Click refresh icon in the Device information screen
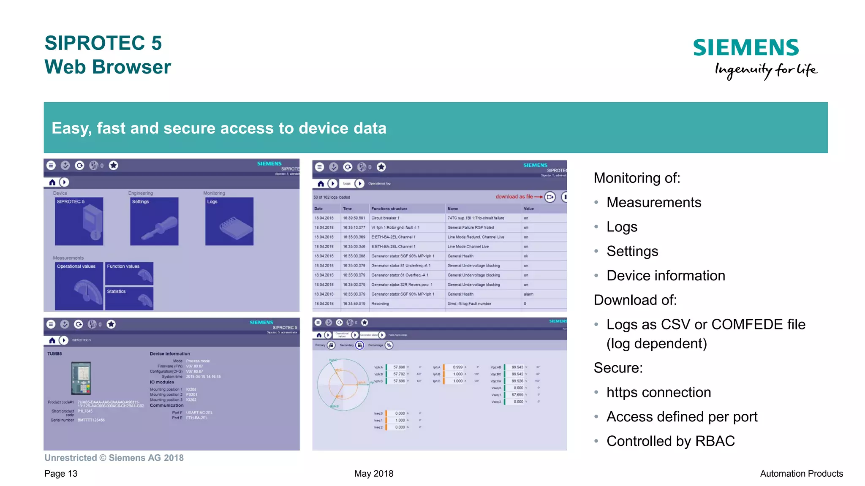The height and width of the screenshot is (486, 865). pyautogui.click(x=78, y=324)
